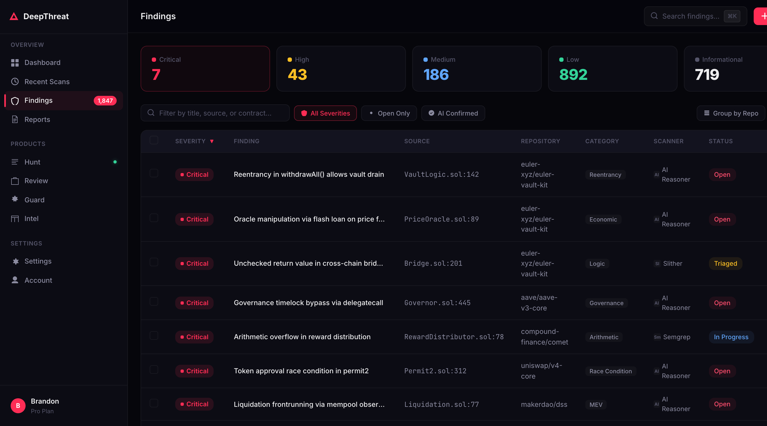Enable the AI Confirmed filter
Viewport: 767px width, 426px height.
coord(453,113)
